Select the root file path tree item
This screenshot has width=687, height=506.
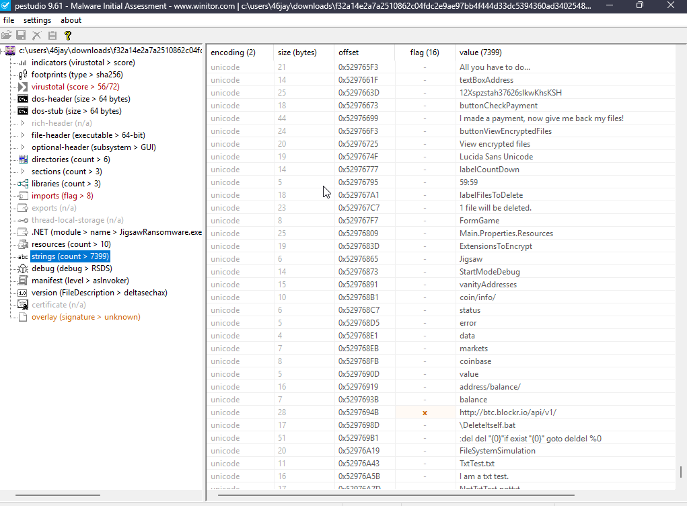pyautogui.click(x=110, y=50)
